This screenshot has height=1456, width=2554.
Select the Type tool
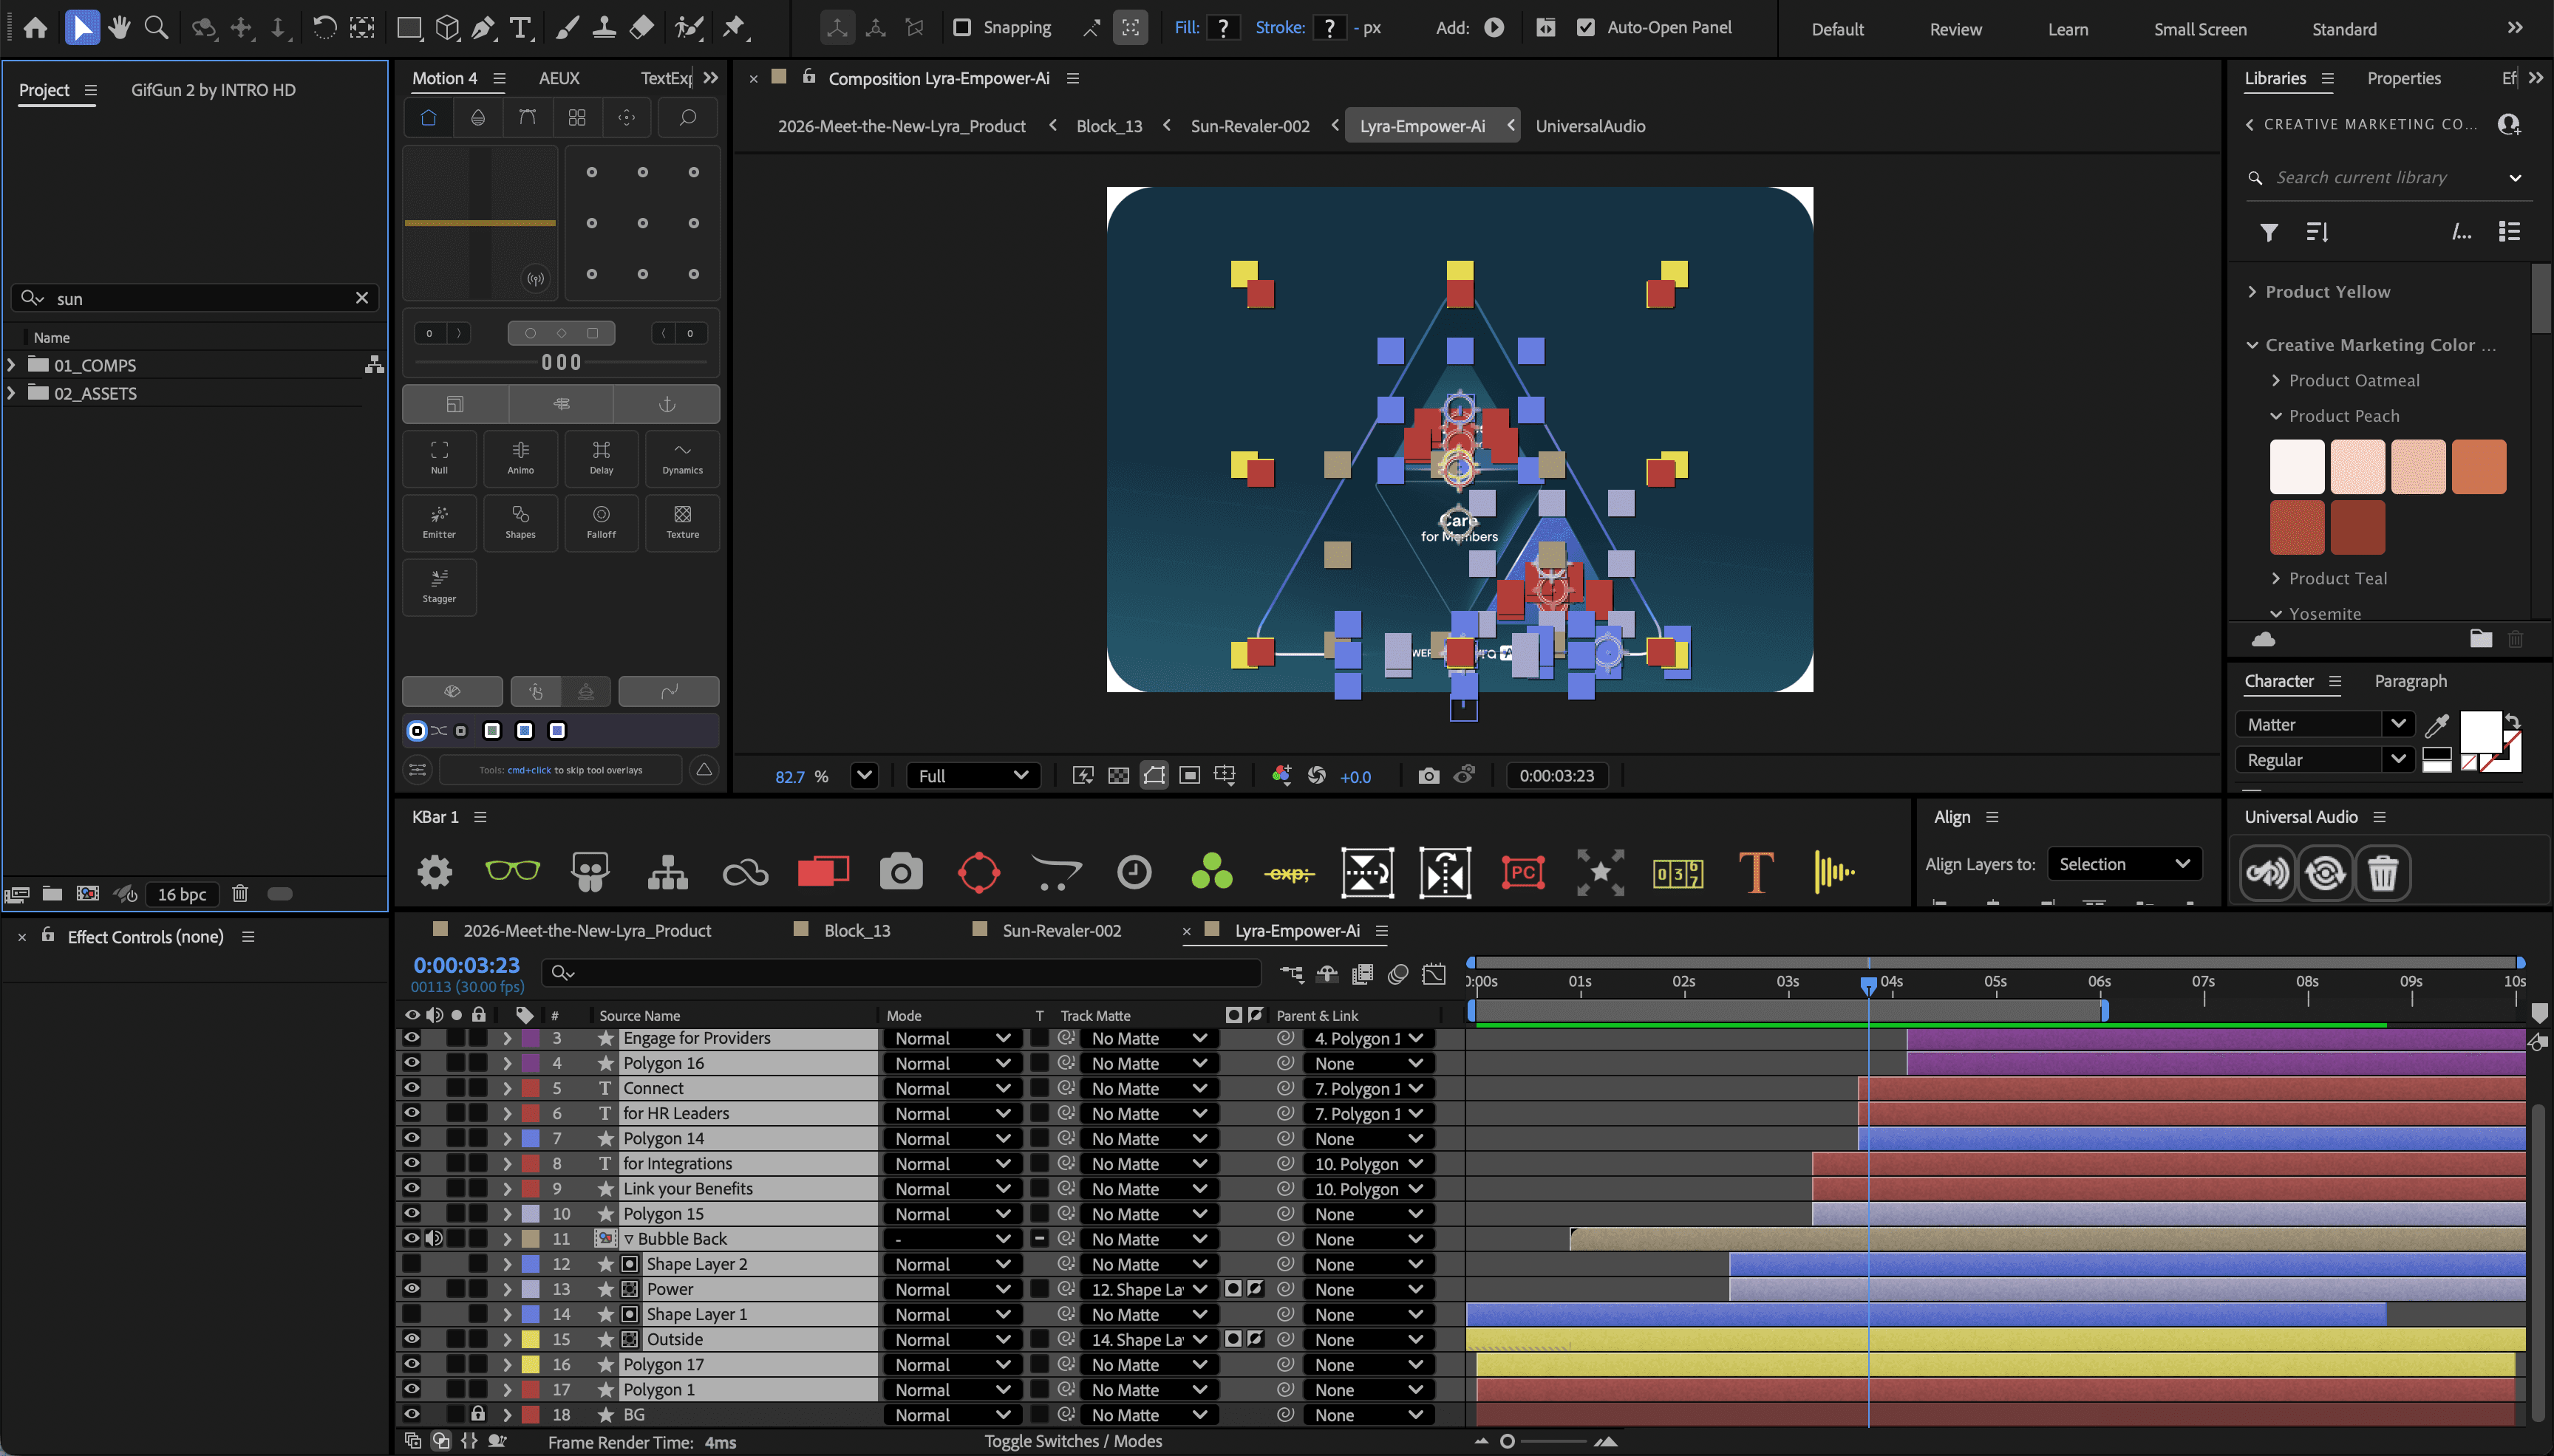(x=520, y=27)
